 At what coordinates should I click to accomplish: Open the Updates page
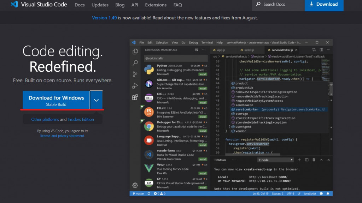pyautogui.click(x=100, y=5)
